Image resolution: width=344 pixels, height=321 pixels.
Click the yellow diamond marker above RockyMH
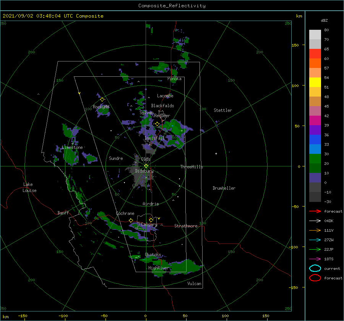coord(102,100)
